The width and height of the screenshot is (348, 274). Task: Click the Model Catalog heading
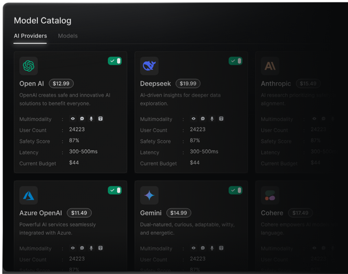tap(43, 21)
